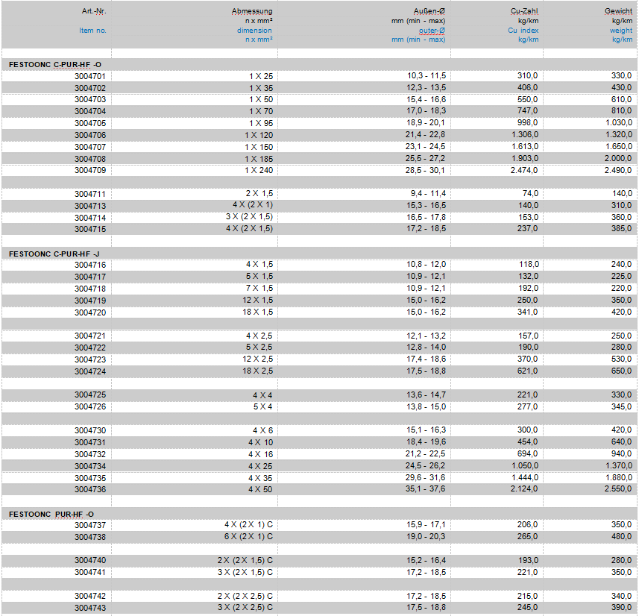Select weight '1.880,0'
This screenshot has height=616, width=639.
(619, 478)
